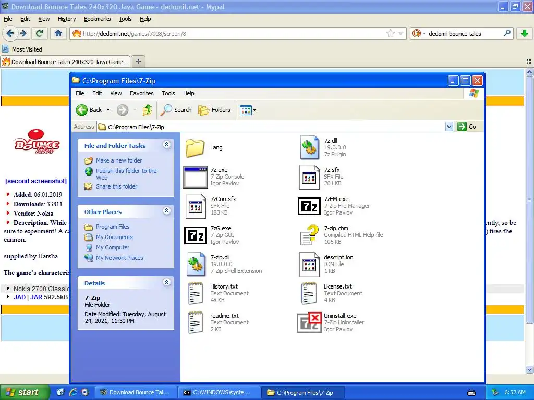Click the Views icon in Explorer toolbar
The image size is (534, 400).
pos(246,110)
